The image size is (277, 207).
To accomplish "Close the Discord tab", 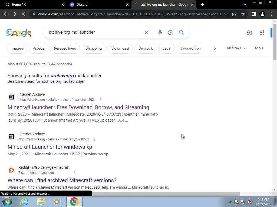I will (127, 5).
